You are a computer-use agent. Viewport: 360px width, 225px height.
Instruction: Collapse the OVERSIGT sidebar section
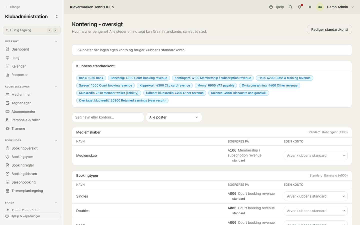[x=56, y=41]
